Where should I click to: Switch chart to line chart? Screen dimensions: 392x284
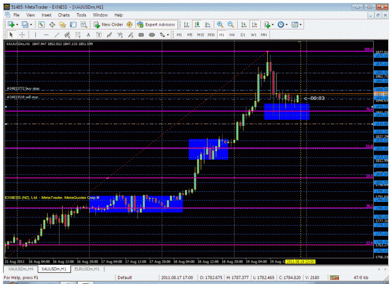coord(208,24)
